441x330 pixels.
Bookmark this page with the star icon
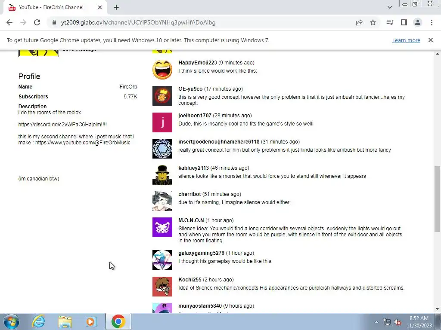[x=373, y=22]
